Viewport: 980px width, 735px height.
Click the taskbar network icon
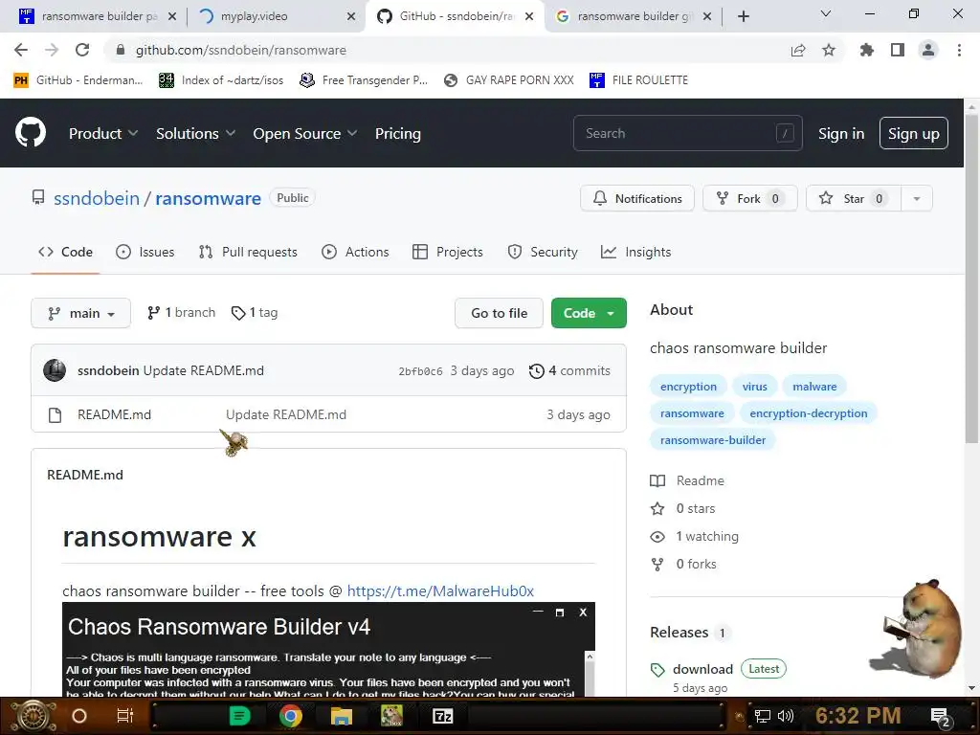pyautogui.click(x=763, y=716)
